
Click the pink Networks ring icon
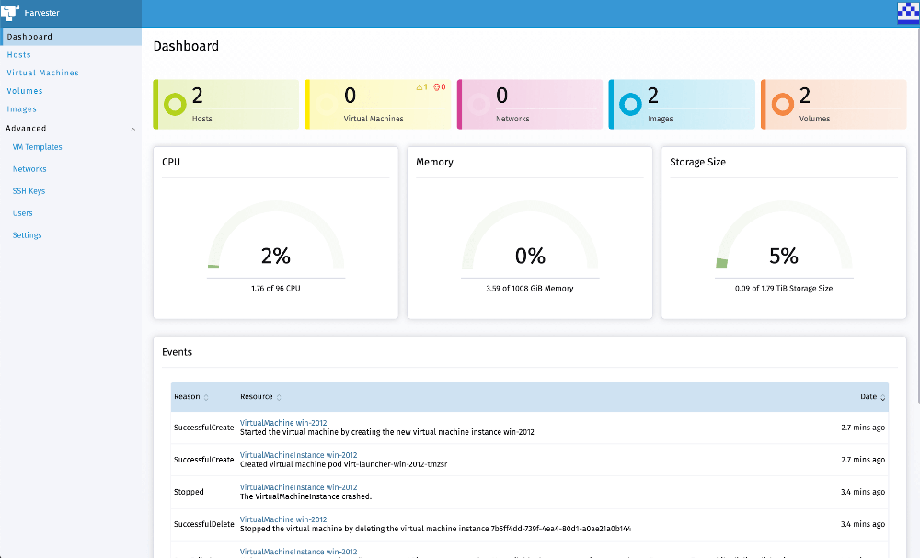pyautogui.click(x=478, y=104)
